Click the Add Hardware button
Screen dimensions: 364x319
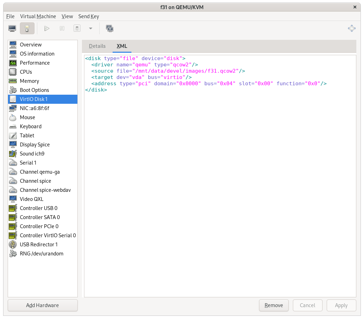pos(43,305)
